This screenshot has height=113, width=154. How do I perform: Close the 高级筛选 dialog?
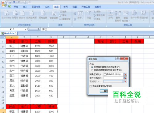pos(124,58)
